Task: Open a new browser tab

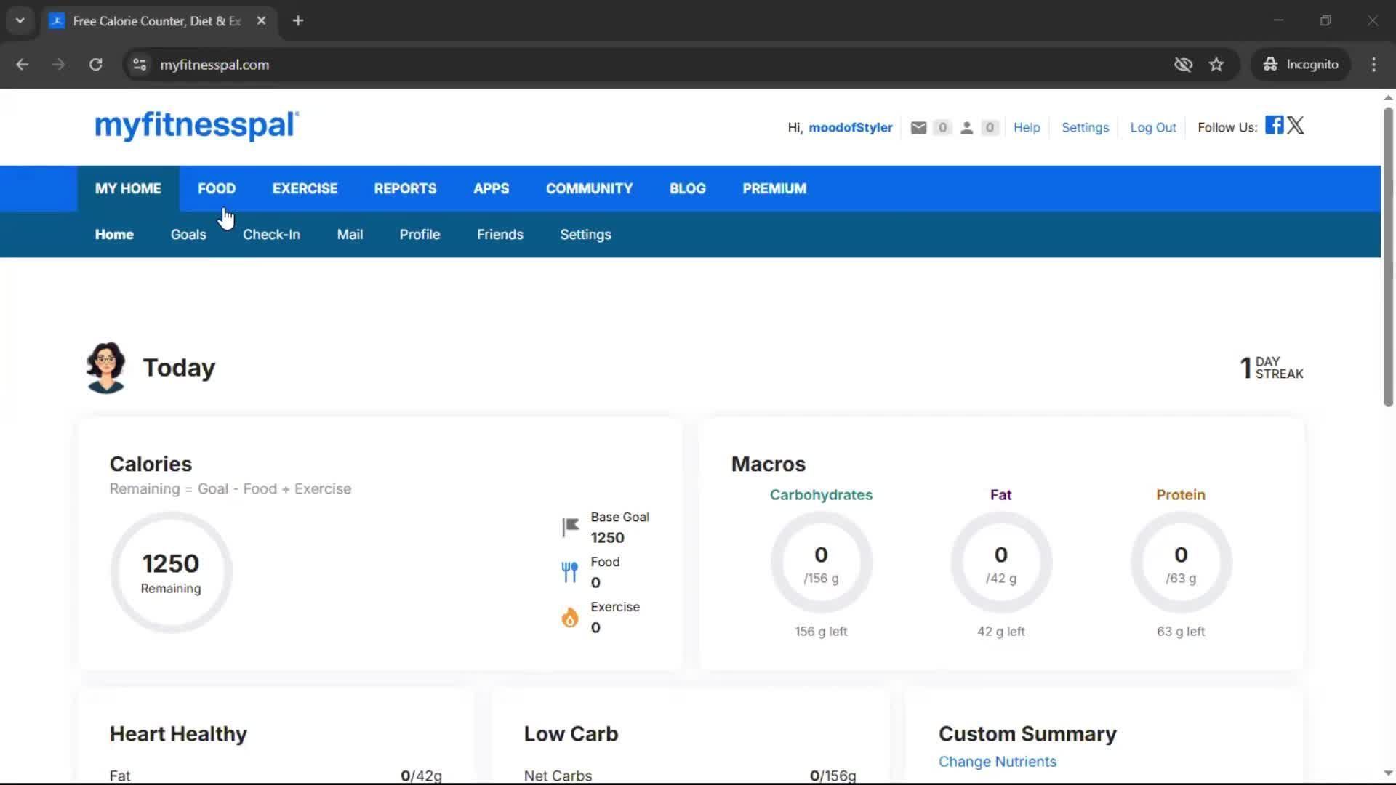Action: 298,20
